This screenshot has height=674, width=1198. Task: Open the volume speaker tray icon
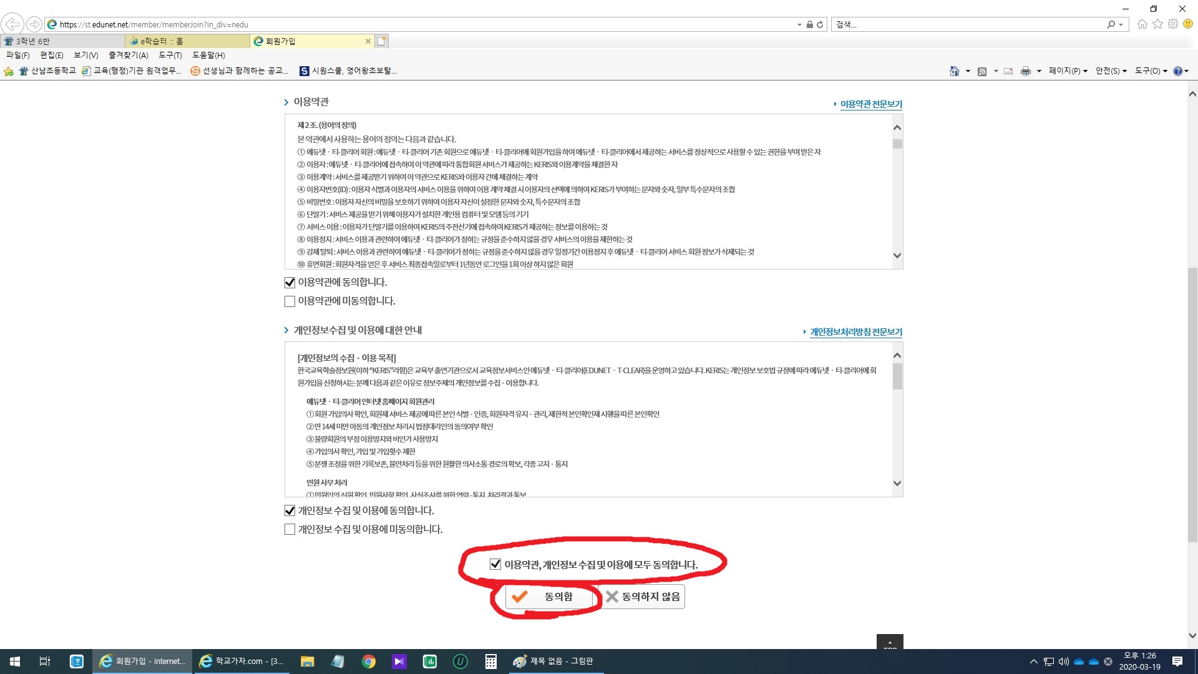point(1064,662)
